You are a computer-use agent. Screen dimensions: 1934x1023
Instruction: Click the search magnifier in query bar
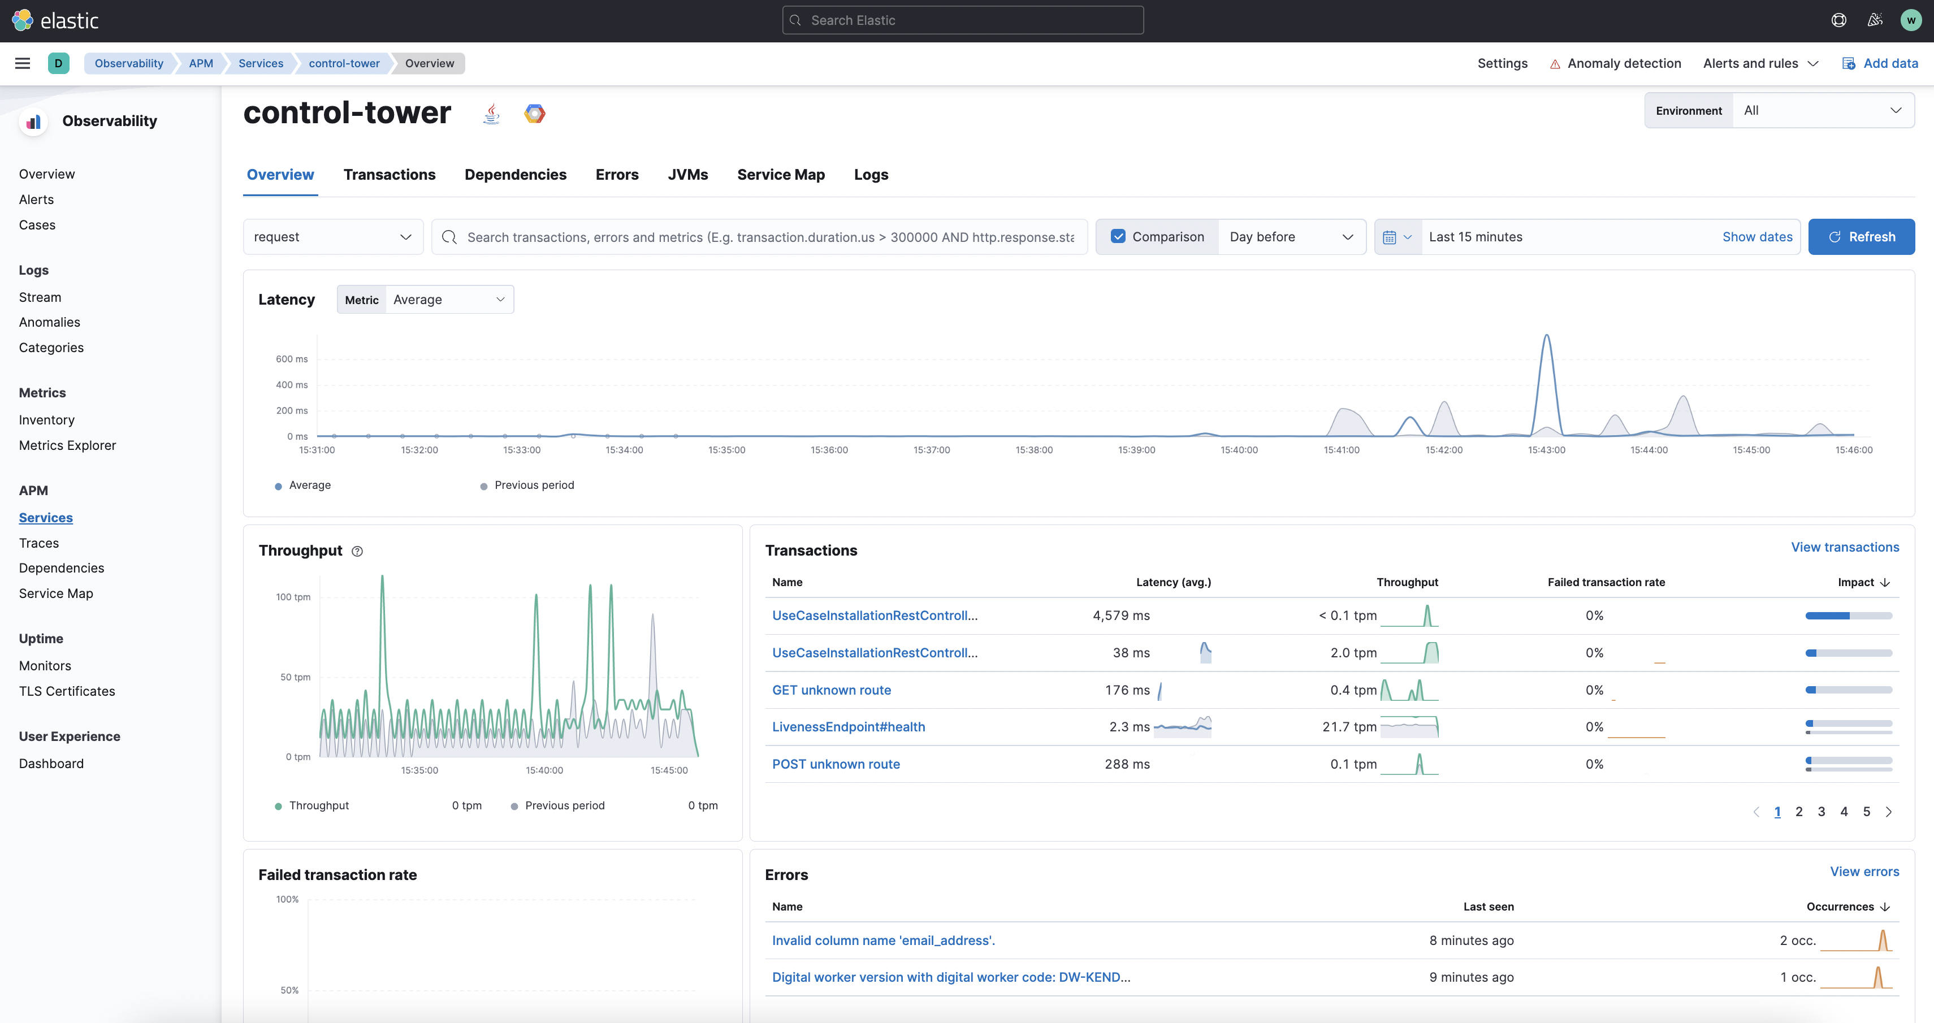click(449, 237)
